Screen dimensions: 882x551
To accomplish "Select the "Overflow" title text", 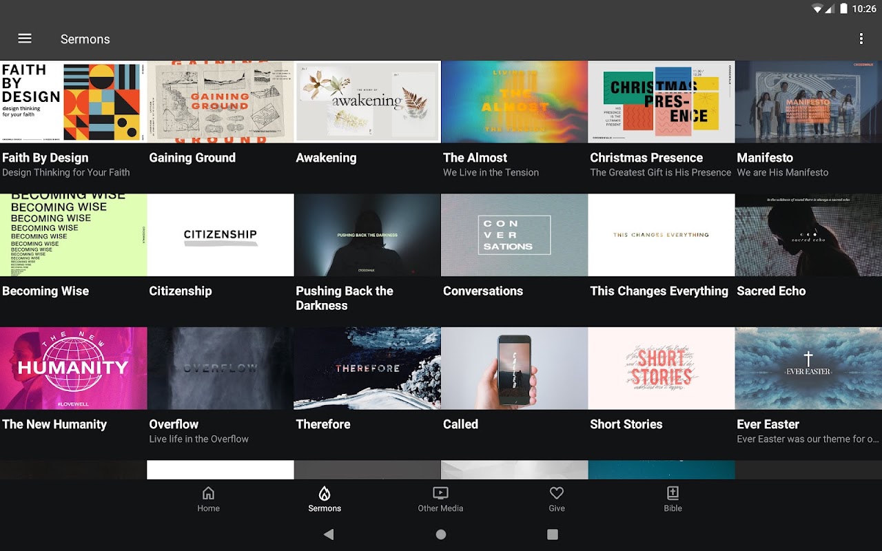I will point(174,424).
